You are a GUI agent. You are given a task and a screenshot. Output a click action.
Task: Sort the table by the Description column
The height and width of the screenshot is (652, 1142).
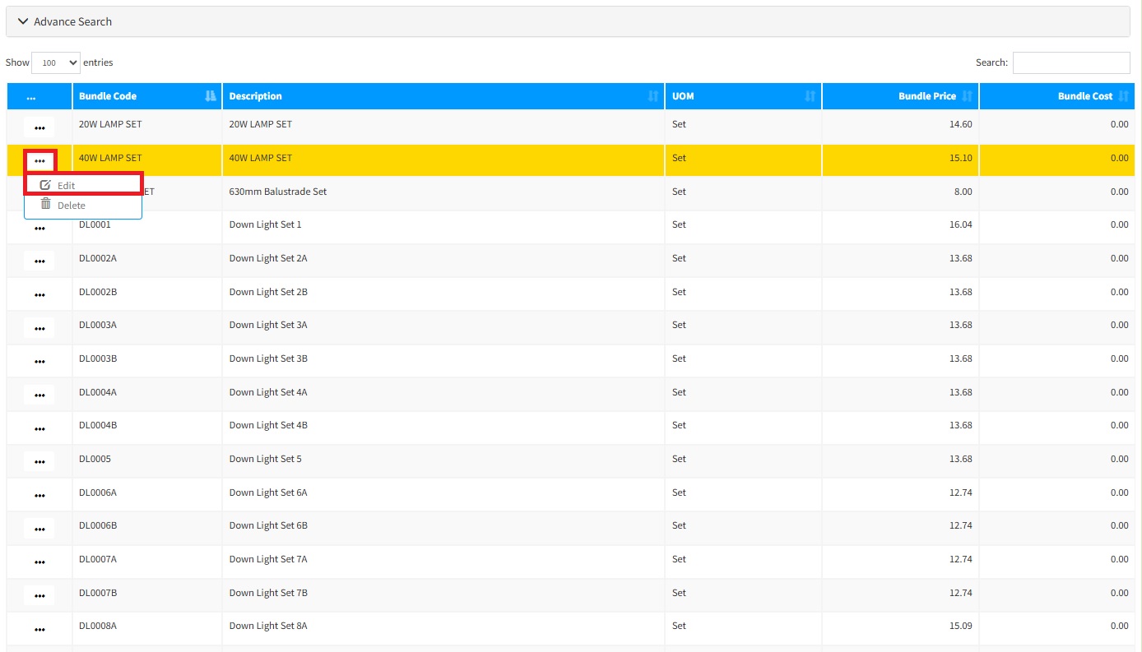[652, 96]
